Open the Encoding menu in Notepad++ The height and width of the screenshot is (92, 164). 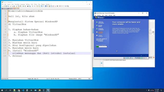tap(17, 4)
